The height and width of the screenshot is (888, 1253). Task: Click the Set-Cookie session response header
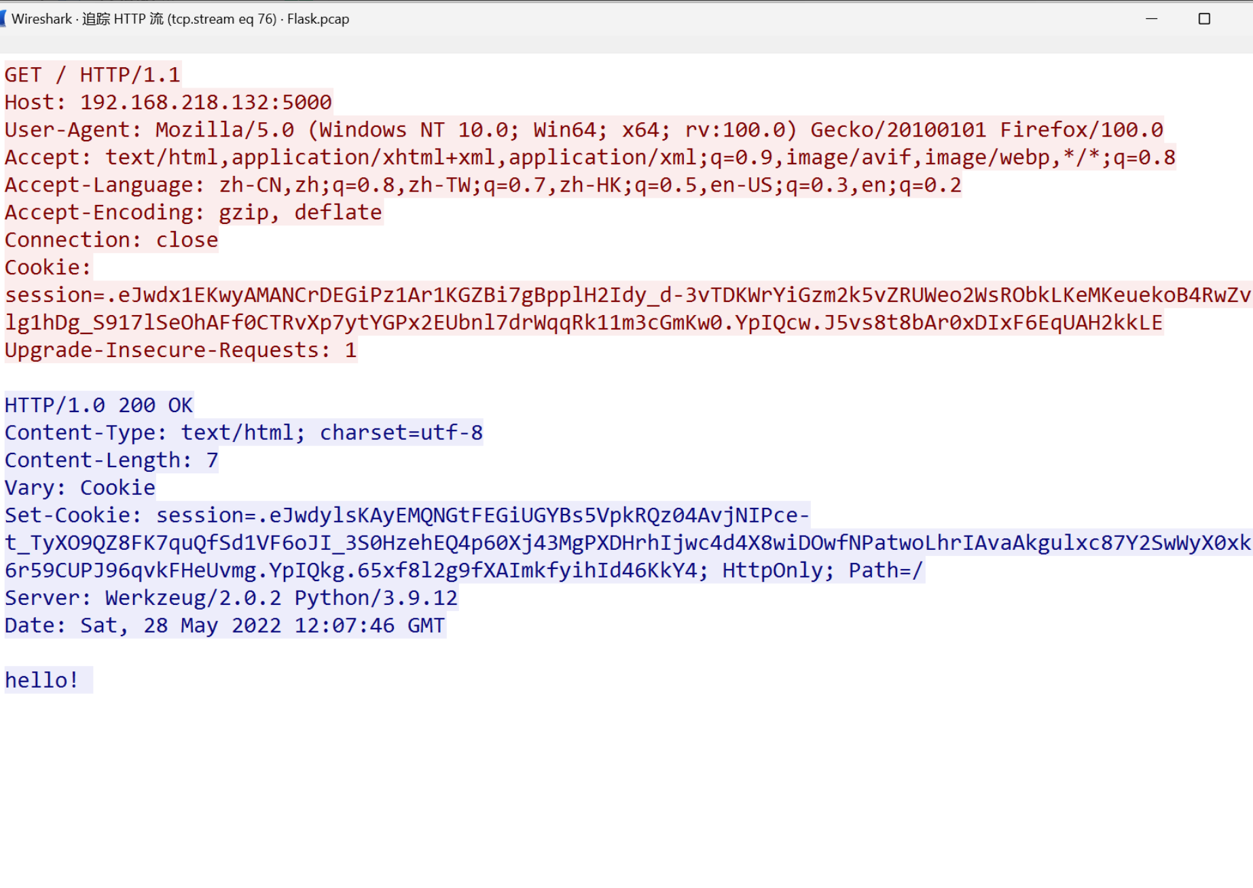point(406,515)
